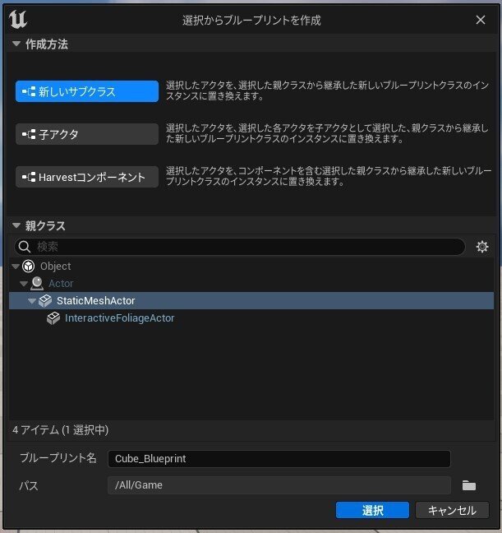Click the InteractiveFoliageActor cube icon
This screenshot has height=533, width=502.
pyautogui.click(x=53, y=318)
